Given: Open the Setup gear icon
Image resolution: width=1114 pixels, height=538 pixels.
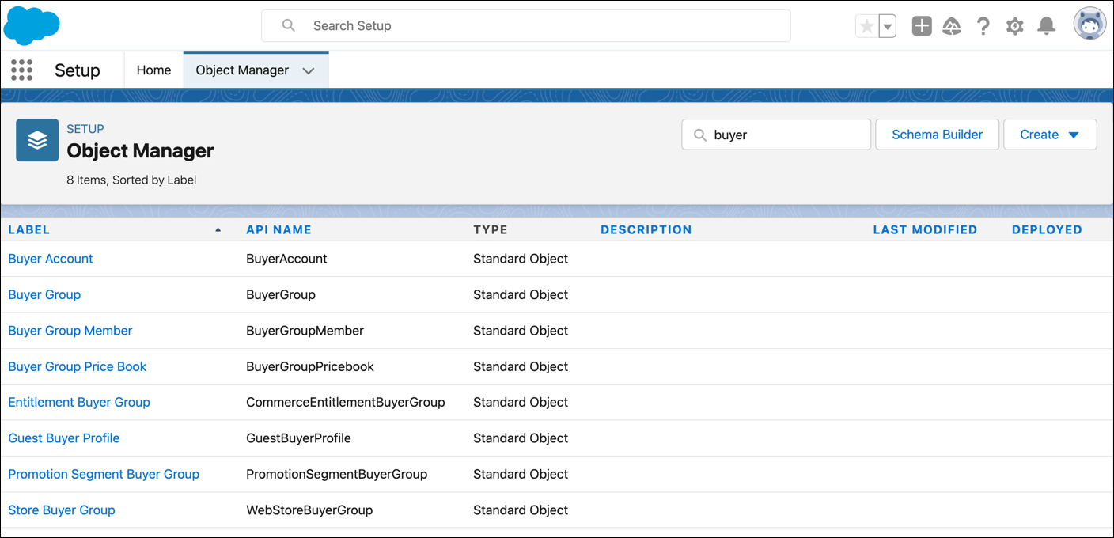Looking at the screenshot, I should pos(1015,26).
